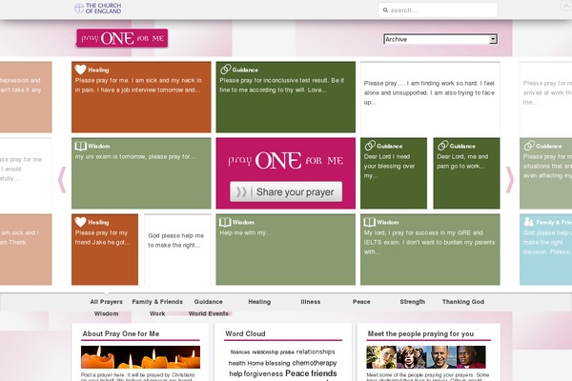Click the search magnifier icon
Viewport: 572px width, 381px height.
click(x=385, y=10)
